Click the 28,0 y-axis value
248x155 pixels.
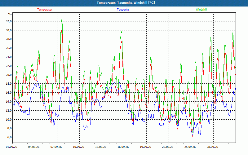(x=9, y=39)
